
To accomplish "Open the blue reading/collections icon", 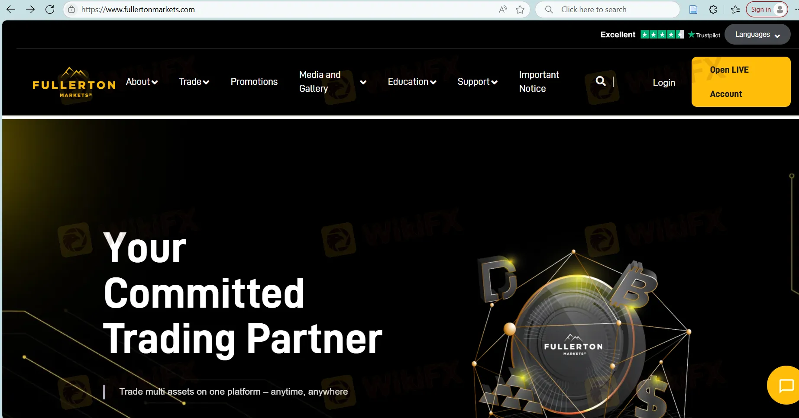I will point(693,10).
